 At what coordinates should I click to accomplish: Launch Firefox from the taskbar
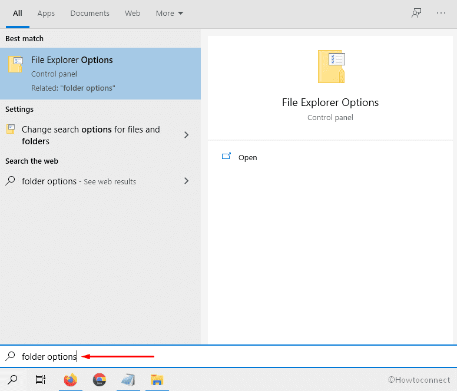pos(71,380)
